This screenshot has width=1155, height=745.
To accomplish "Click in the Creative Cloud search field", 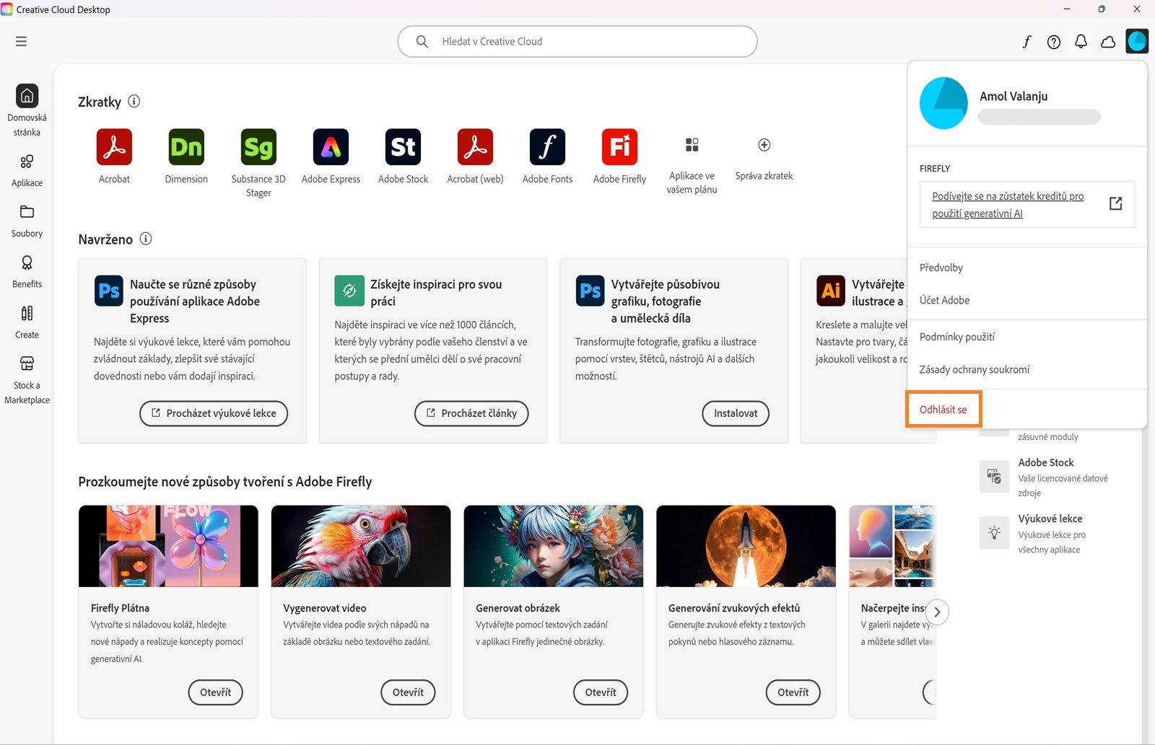I will tap(577, 42).
